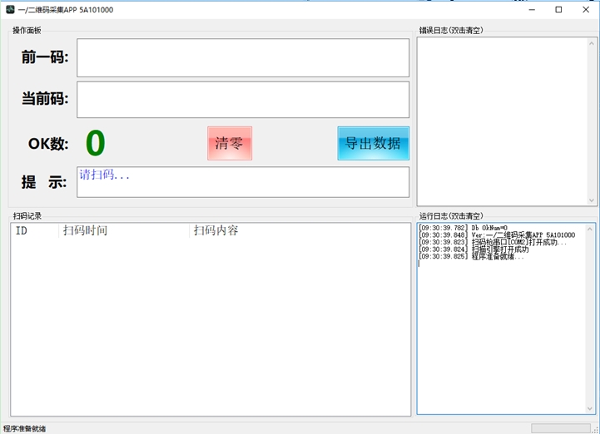Viewport: 600px width, 434px height.
Task: Click the 前一码 text field
Action: pyautogui.click(x=243, y=57)
